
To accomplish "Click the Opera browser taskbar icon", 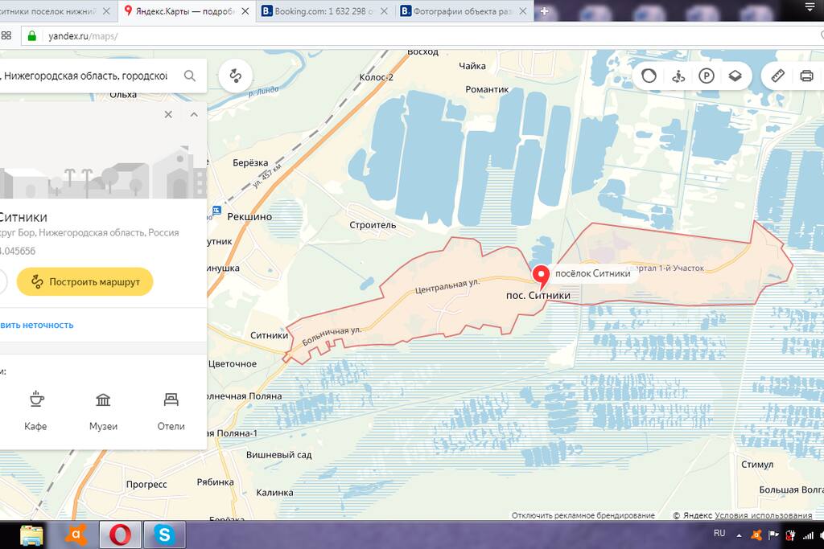I will (121, 535).
